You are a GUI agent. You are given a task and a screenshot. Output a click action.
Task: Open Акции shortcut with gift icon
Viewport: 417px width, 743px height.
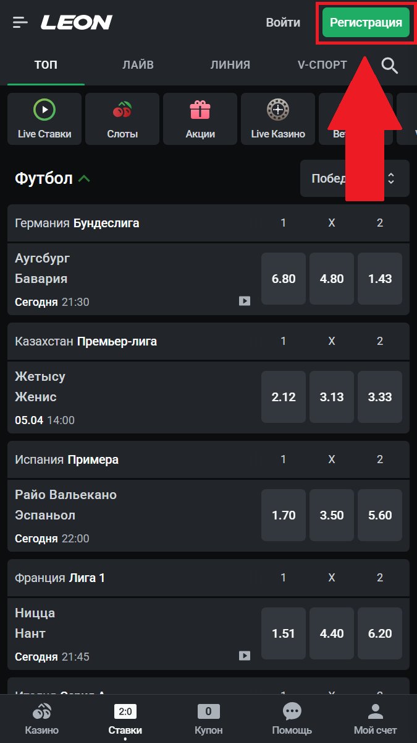[x=200, y=119]
